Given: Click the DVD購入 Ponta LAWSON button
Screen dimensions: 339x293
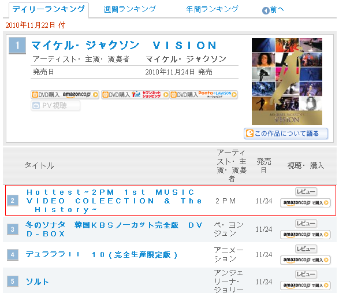Looking at the screenshot, I should (204, 95).
